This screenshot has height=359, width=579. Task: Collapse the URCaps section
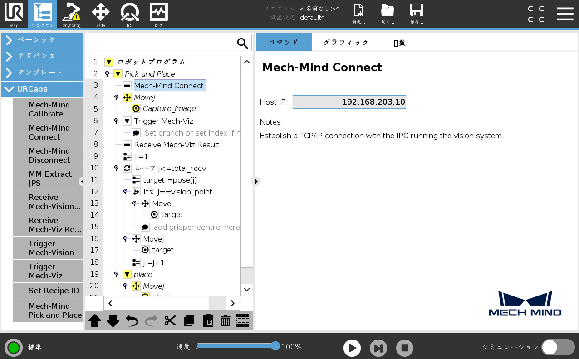[x=42, y=89]
